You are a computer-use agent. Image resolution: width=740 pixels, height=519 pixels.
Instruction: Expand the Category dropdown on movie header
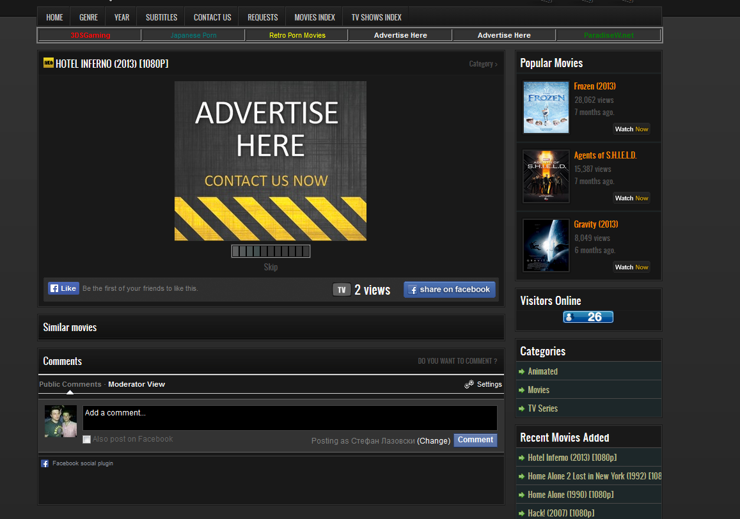click(483, 64)
